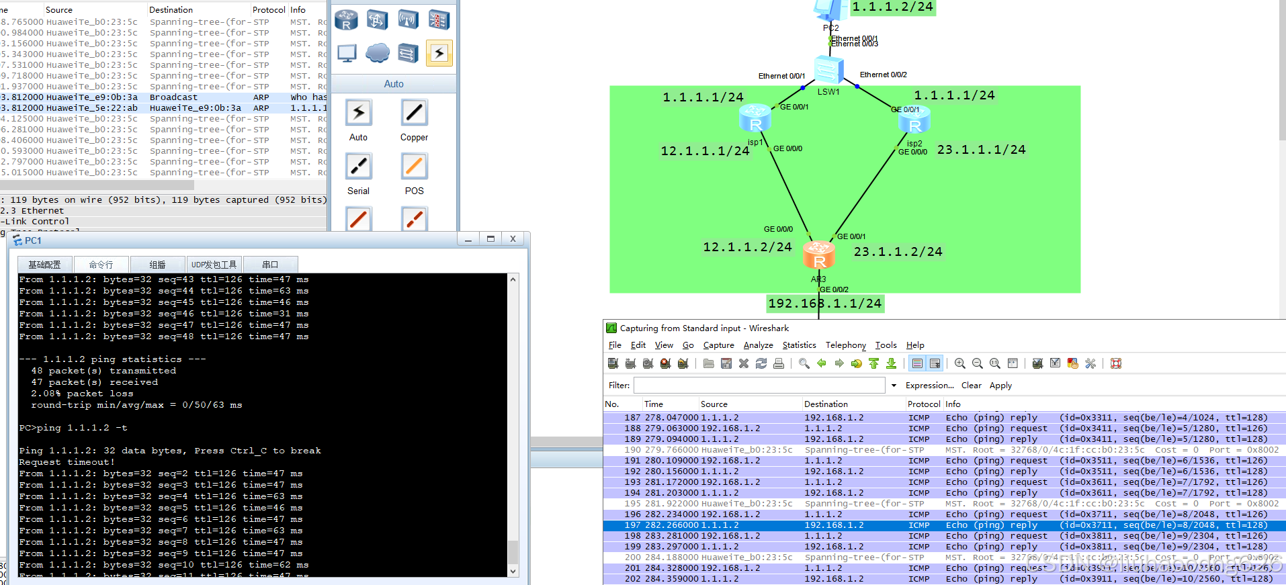Screen dimensions: 1286x585
Task: Open Wireshark Telephony menu
Action: [845, 345]
